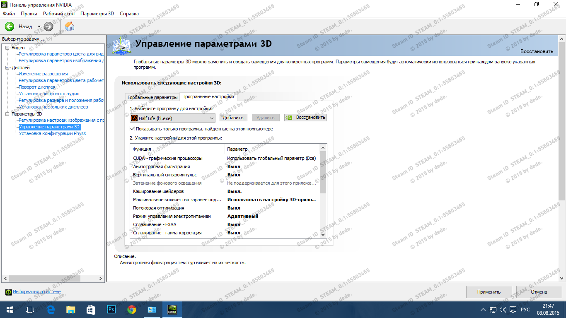Switch to Глобальные параметры tab

tap(152, 97)
